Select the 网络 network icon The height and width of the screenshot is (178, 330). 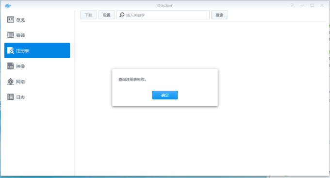(10, 81)
